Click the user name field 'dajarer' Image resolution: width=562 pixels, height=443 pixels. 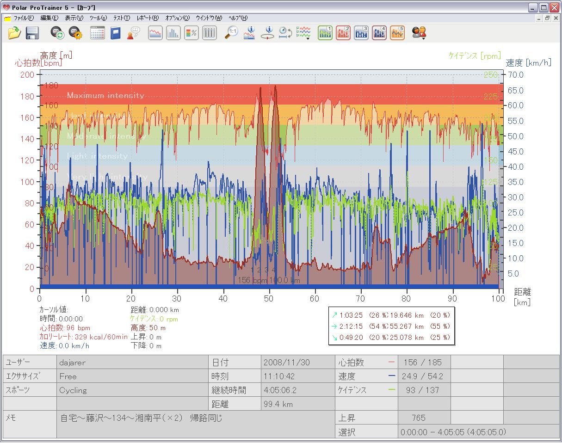click(x=132, y=362)
